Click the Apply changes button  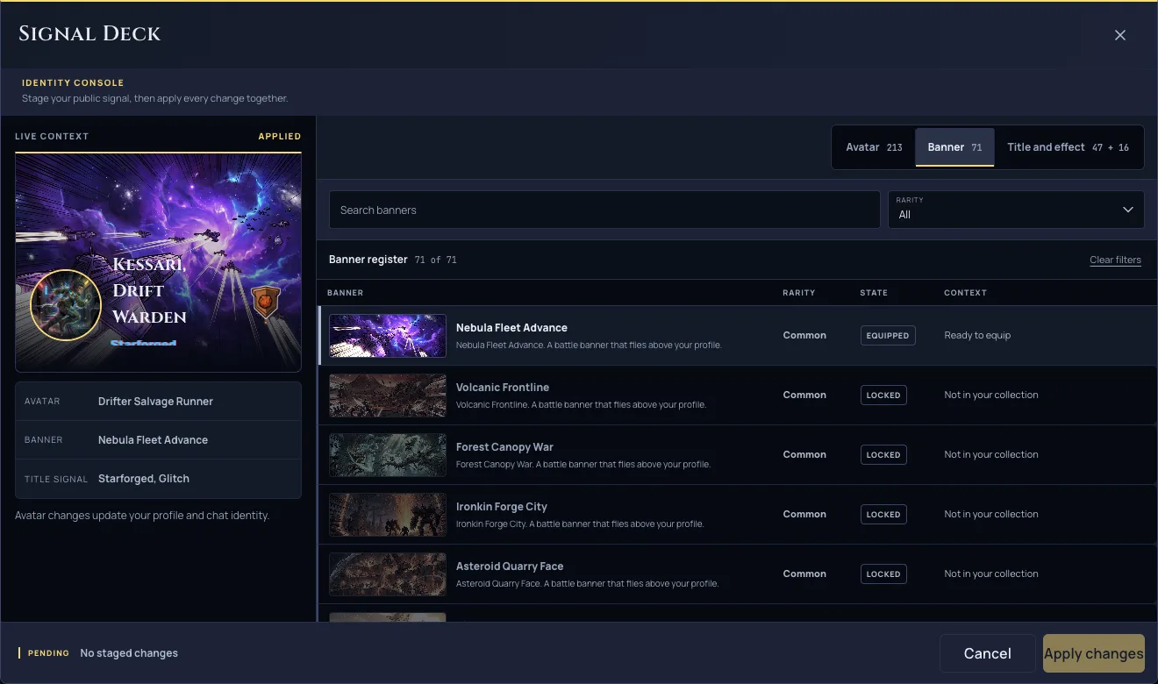1094,653
